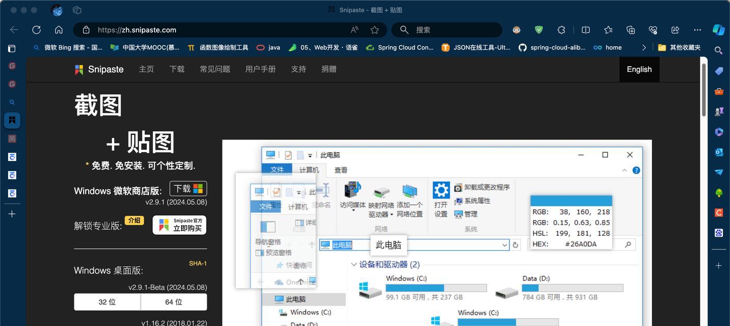730x326 pixels.
Task: Open the 支持 navigation item
Action: [x=298, y=69]
